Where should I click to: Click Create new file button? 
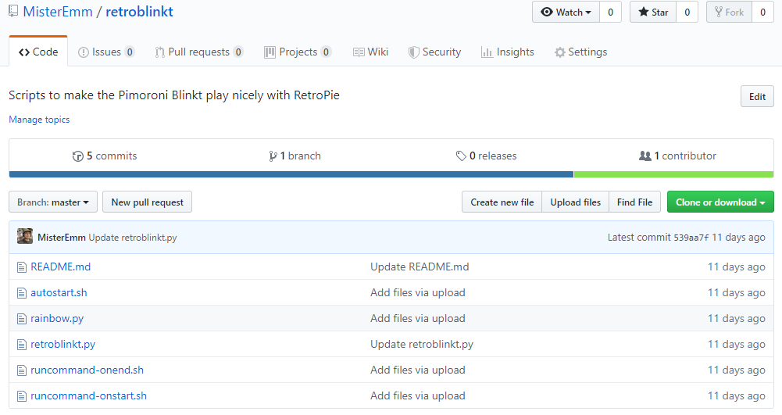pyautogui.click(x=502, y=202)
